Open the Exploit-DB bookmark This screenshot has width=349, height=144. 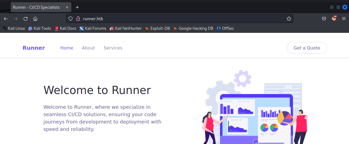157,28
